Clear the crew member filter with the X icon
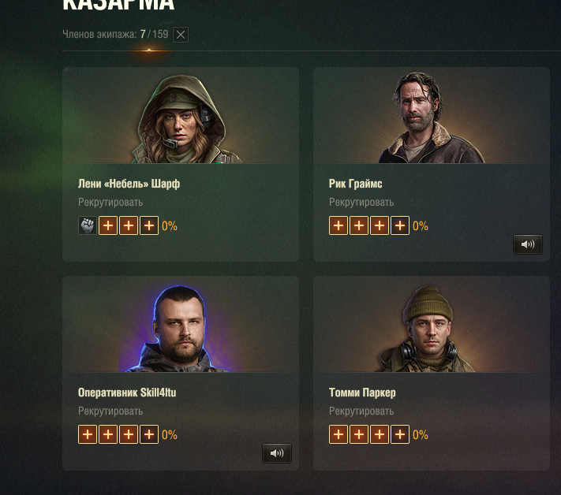The width and height of the screenshot is (561, 495). tap(181, 35)
